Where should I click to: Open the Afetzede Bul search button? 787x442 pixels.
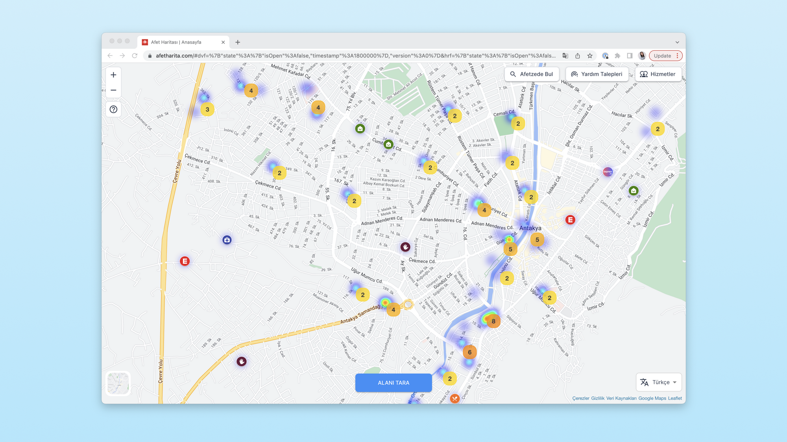tap(532, 74)
